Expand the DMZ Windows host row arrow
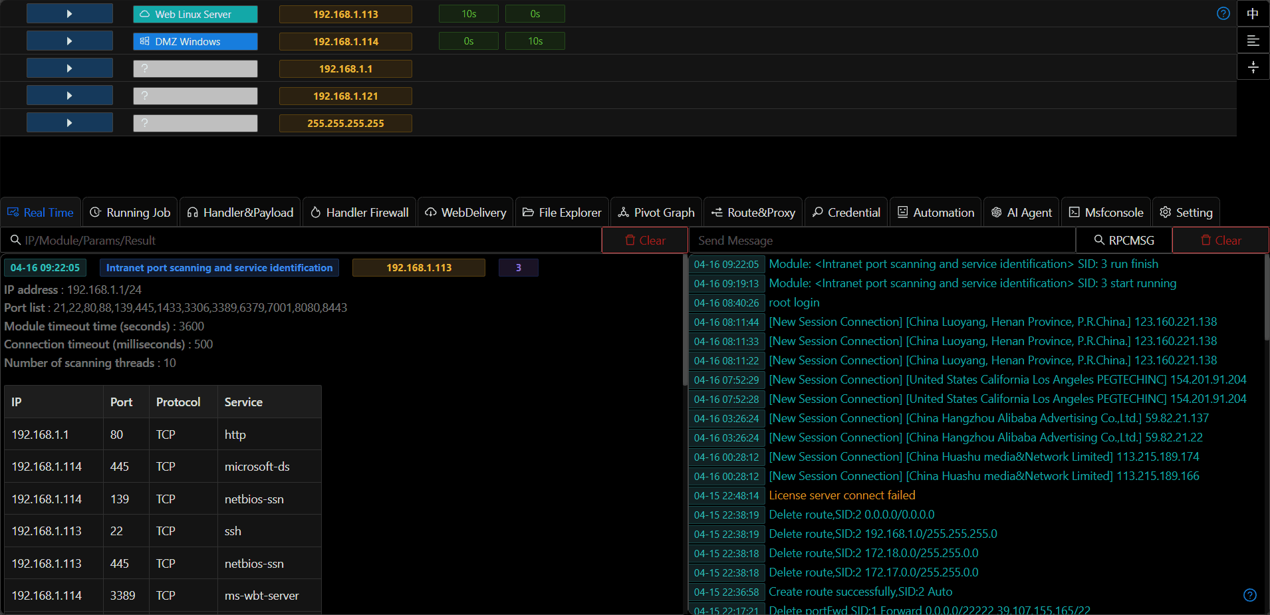The height and width of the screenshot is (615, 1270). 69,41
